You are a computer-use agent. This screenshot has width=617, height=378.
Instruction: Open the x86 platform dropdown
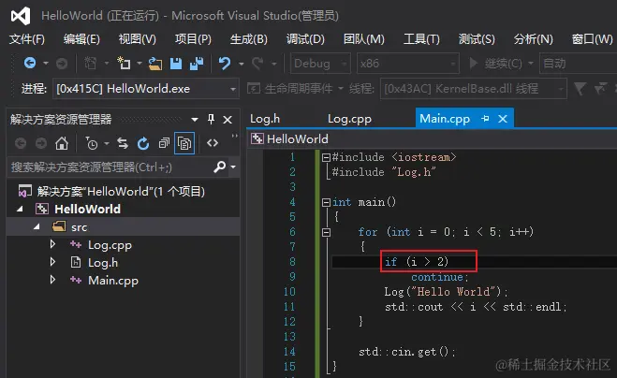click(x=407, y=64)
